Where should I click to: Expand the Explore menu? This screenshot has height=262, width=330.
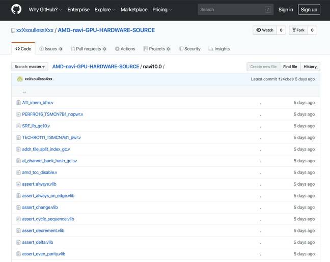coord(105,10)
